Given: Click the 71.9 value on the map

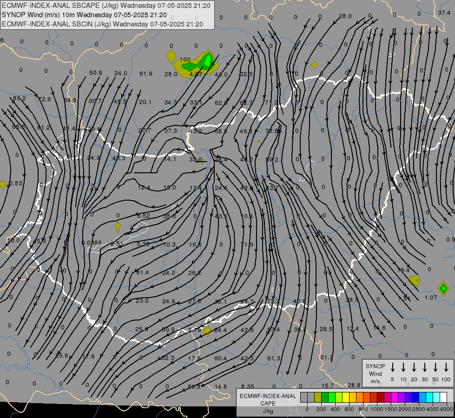Looking at the screenshot, I should pos(247,245).
